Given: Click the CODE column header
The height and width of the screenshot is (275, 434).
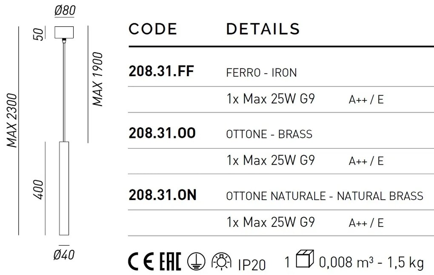Looking at the screenshot, I should pyautogui.click(x=153, y=29).
